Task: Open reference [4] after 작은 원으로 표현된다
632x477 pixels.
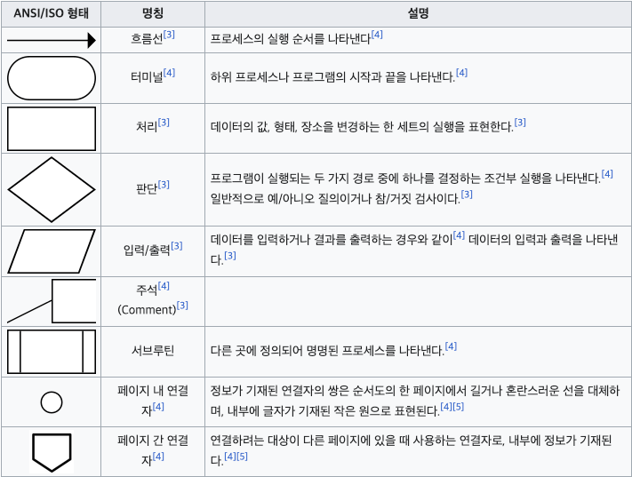Action: [x=446, y=407]
